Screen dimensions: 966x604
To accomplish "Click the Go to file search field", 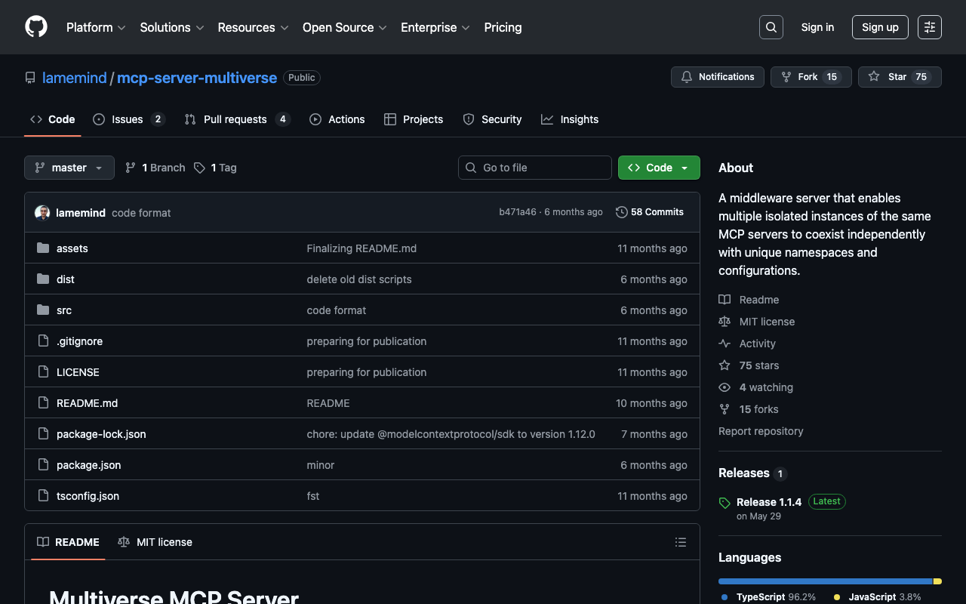I will click(x=535, y=168).
